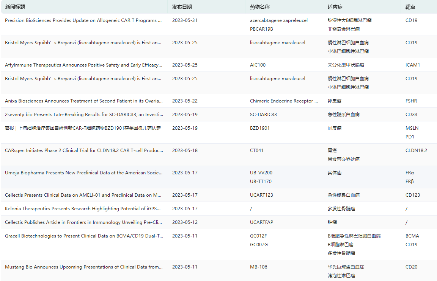Click indication 卵巢癌
437x281 pixels.
[335, 101]
